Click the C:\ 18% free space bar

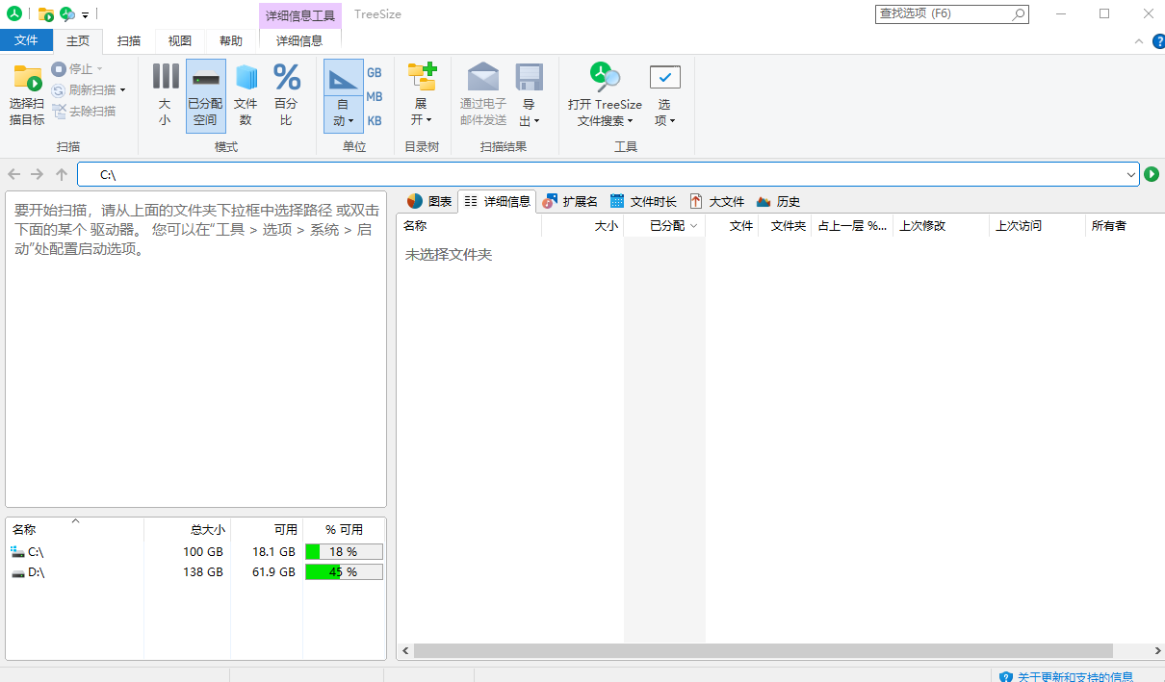pyautogui.click(x=344, y=551)
